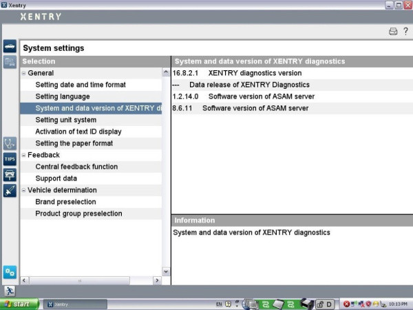Minimize the Xentry window
Viewport: 413px width, 310px height.
(390, 5)
